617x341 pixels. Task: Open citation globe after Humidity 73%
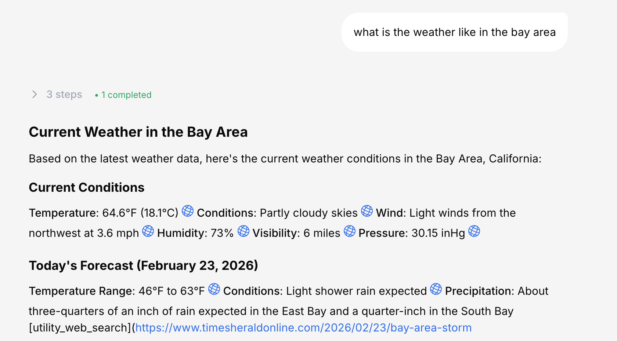coord(243,231)
